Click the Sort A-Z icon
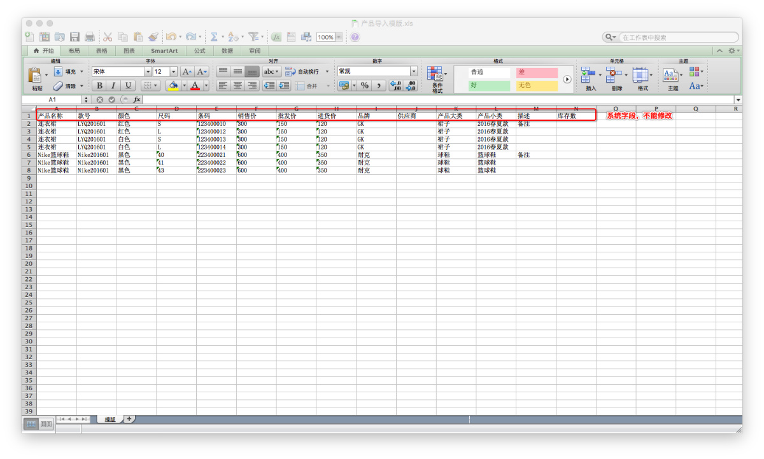This screenshot has height=459, width=764. coord(233,37)
